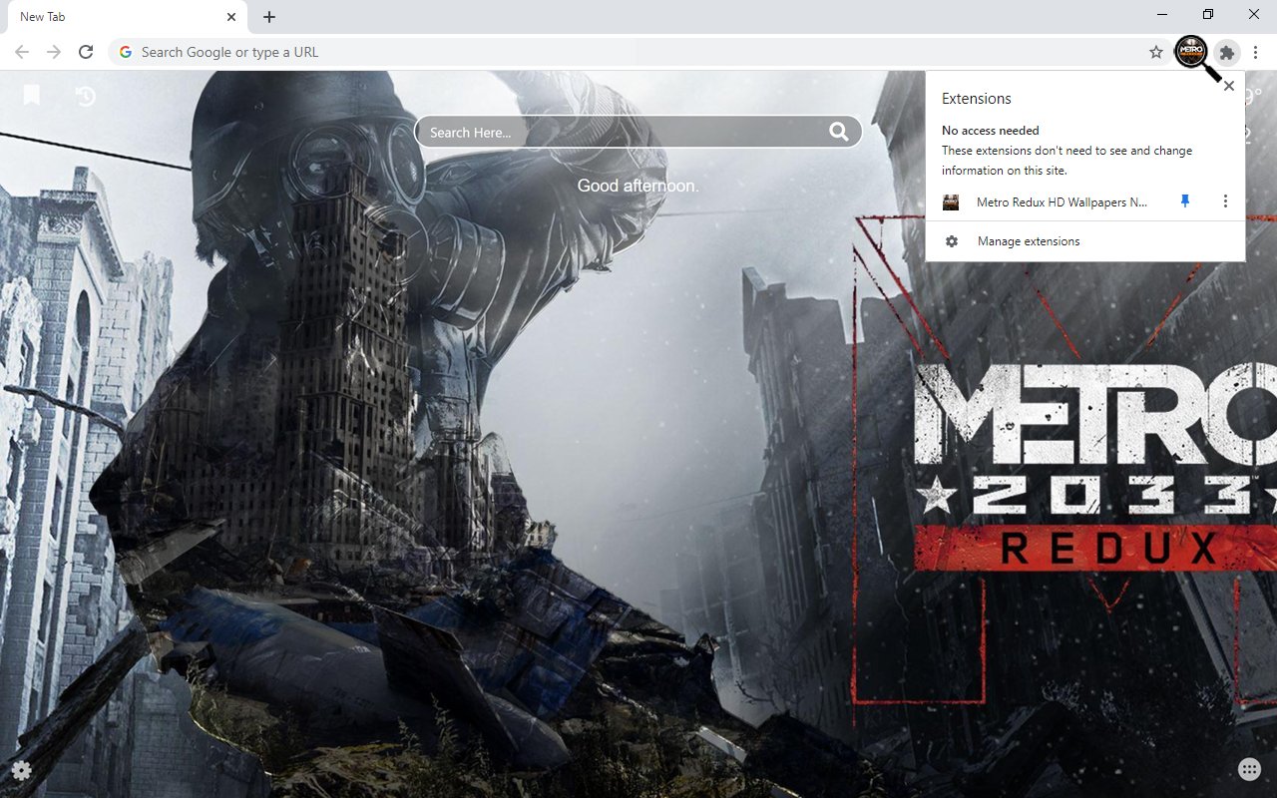Open bookmarks icon on new tab page

point(32,95)
